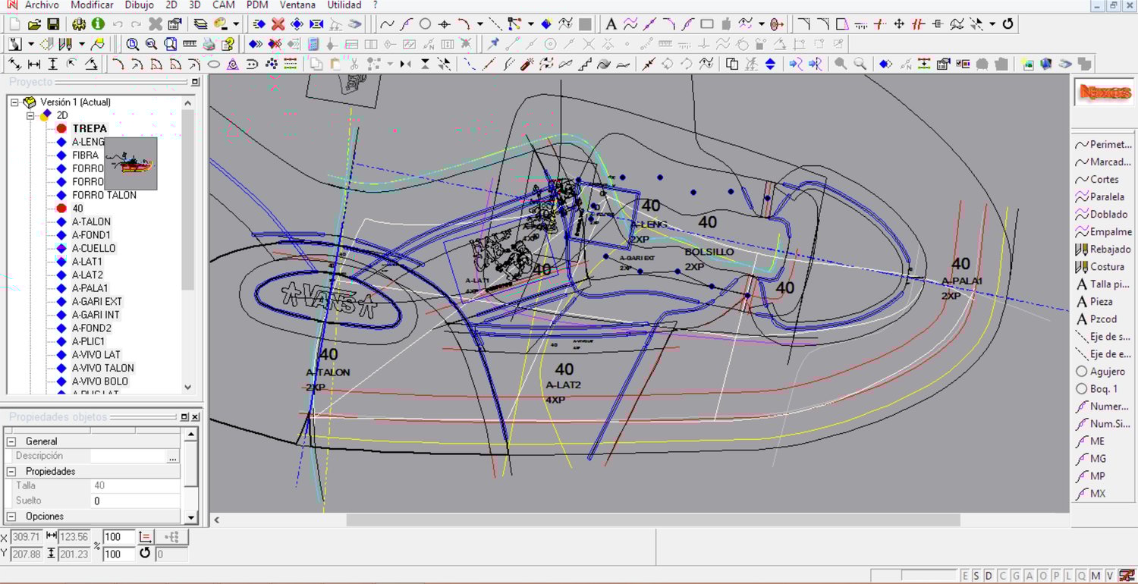The width and height of the screenshot is (1138, 584).
Task: Click the printer icon
Action: (x=209, y=44)
